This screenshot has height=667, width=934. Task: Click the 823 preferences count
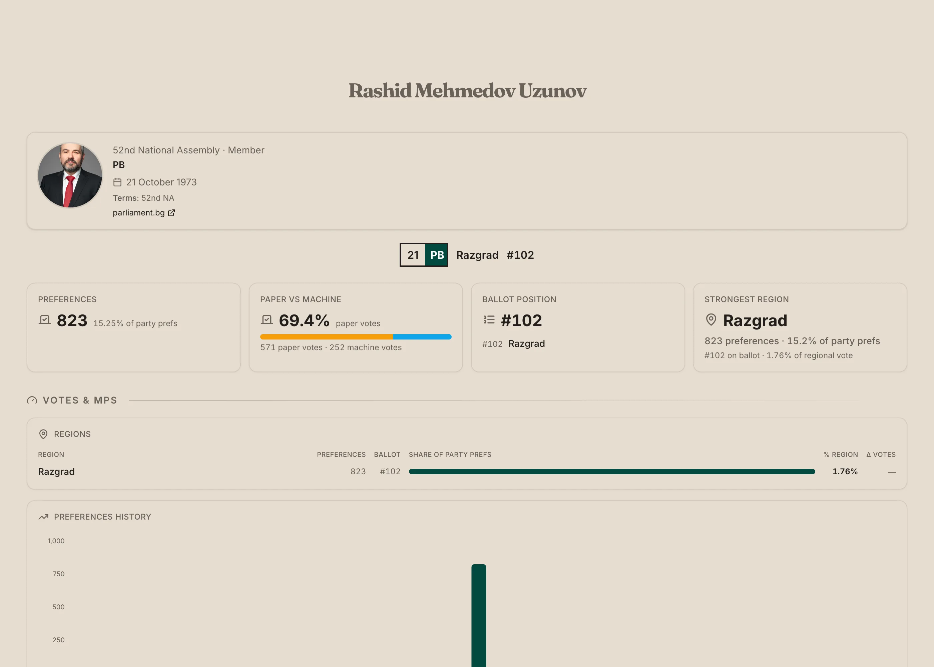[72, 320]
